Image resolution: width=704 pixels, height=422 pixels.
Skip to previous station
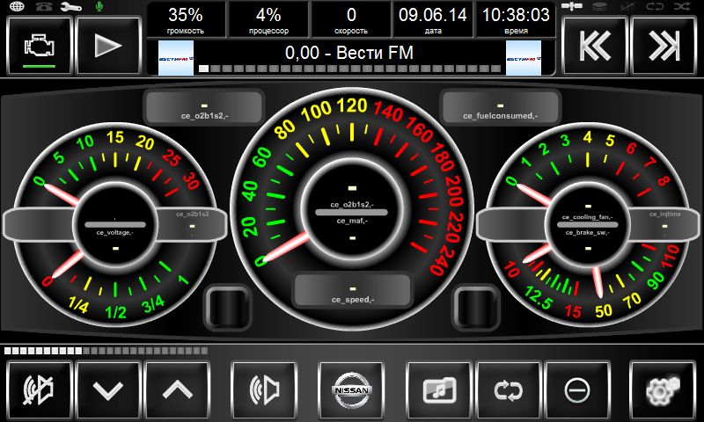click(x=595, y=46)
